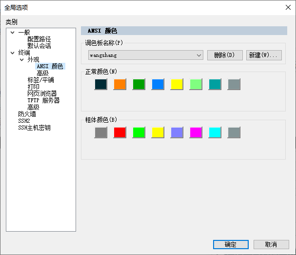Pick the orange normal color swatch
Viewport: 296px width, 255px height.
click(x=119, y=84)
